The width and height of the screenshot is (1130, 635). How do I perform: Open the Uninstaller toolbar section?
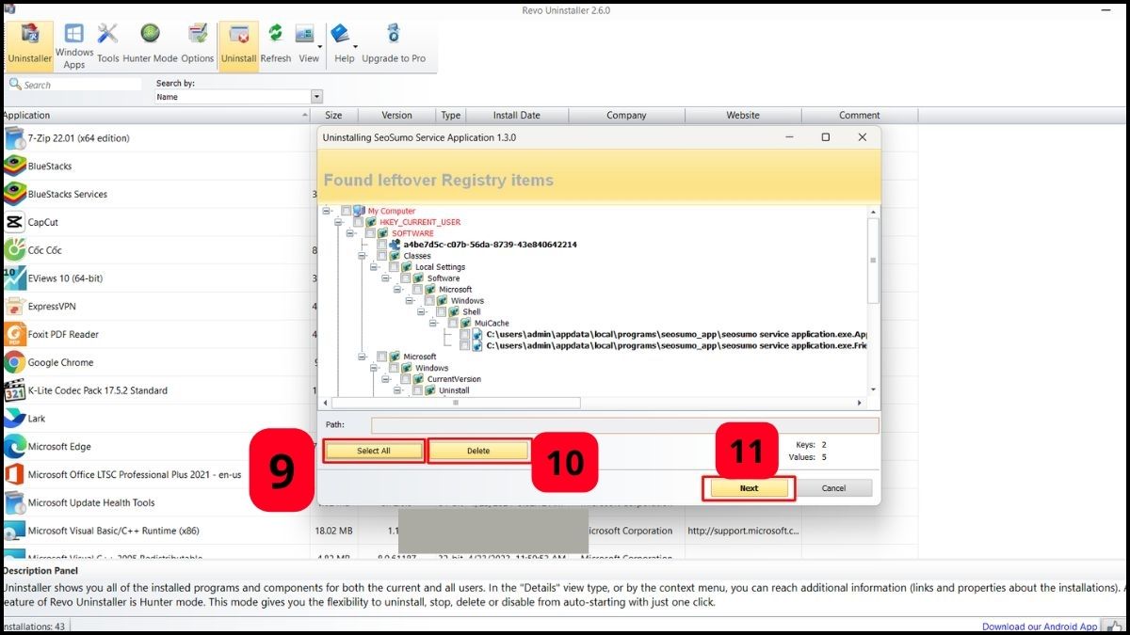tap(30, 44)
